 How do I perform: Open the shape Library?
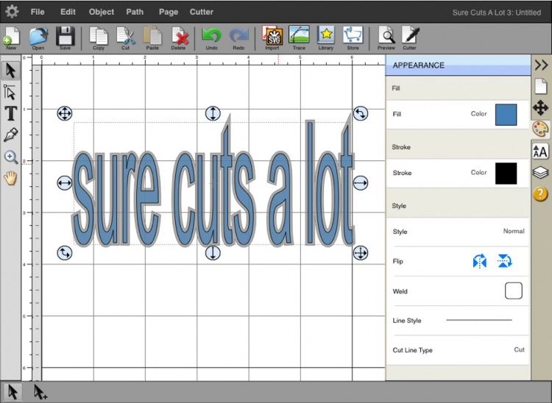(x=326, y=38)
